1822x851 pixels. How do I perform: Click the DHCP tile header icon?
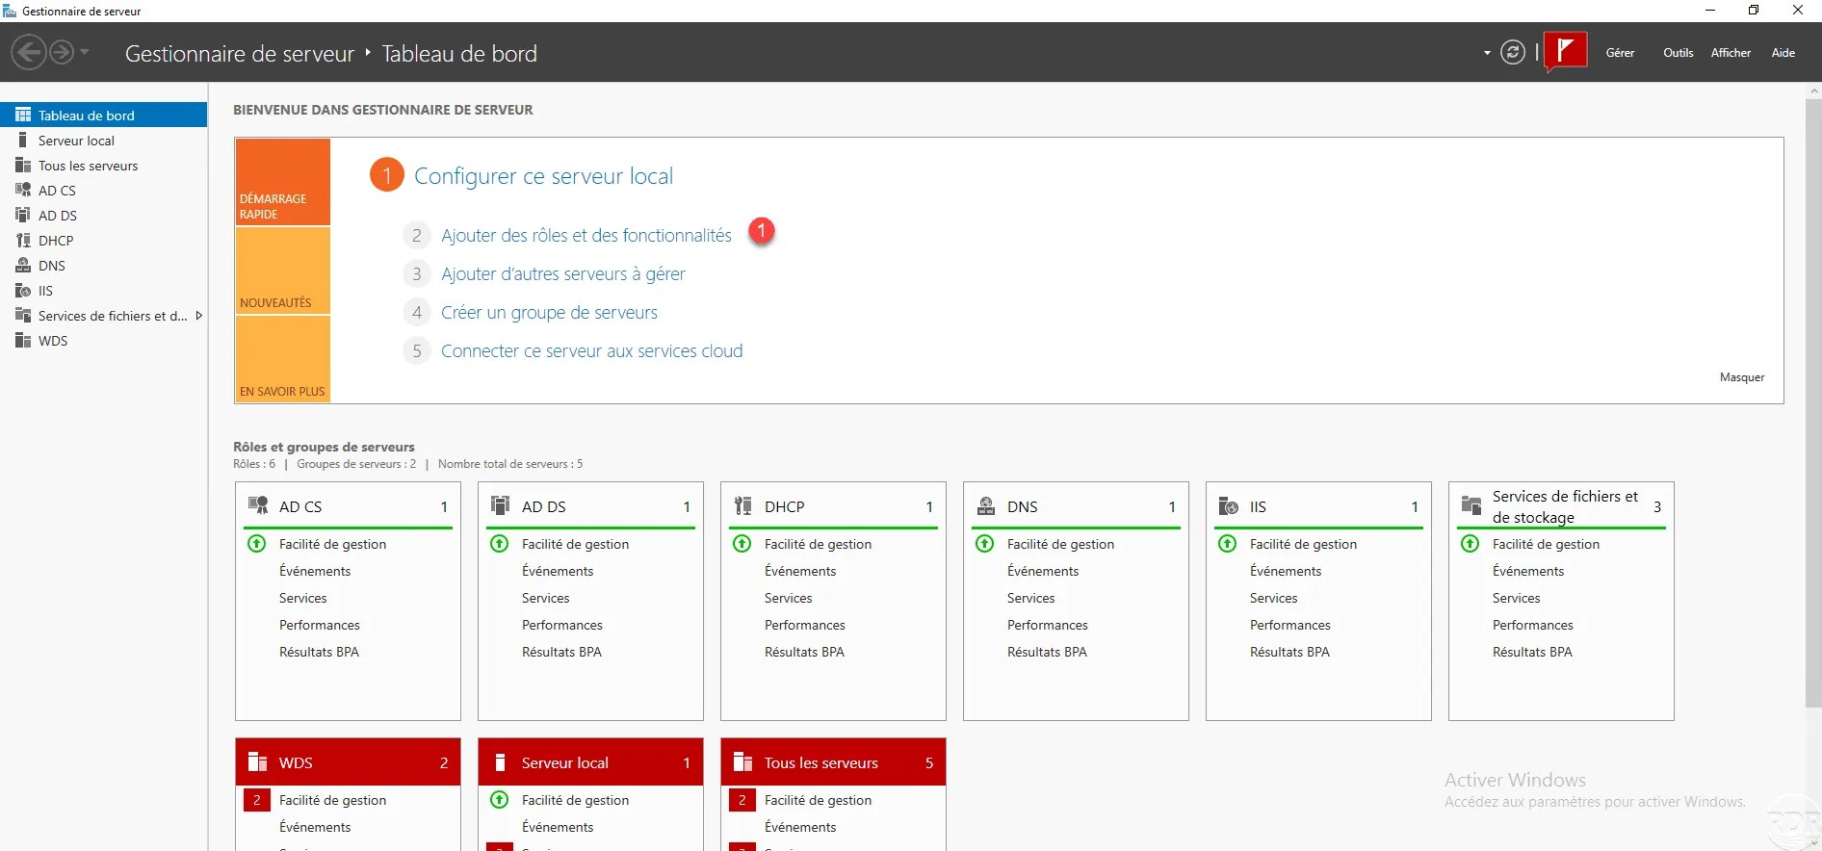pos(743,505)
